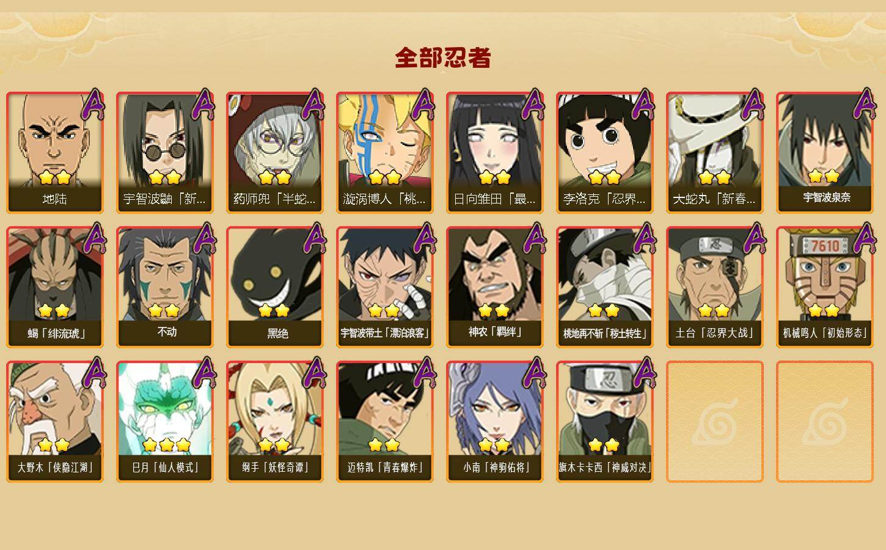The height and width of the screenshot is (550, 886).
Task: Select 桃地再不斩「秽土转生」card
Action: (x=605, y=287)
